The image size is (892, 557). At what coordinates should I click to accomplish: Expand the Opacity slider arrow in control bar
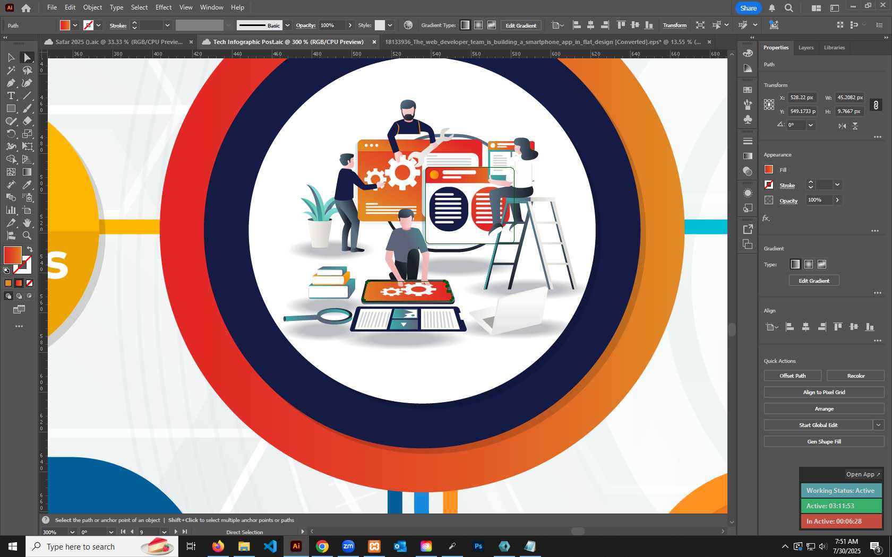tap(350, 25)
